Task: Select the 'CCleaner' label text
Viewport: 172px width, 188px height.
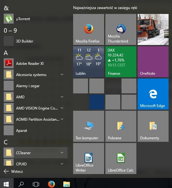Action: click(23, 153)
